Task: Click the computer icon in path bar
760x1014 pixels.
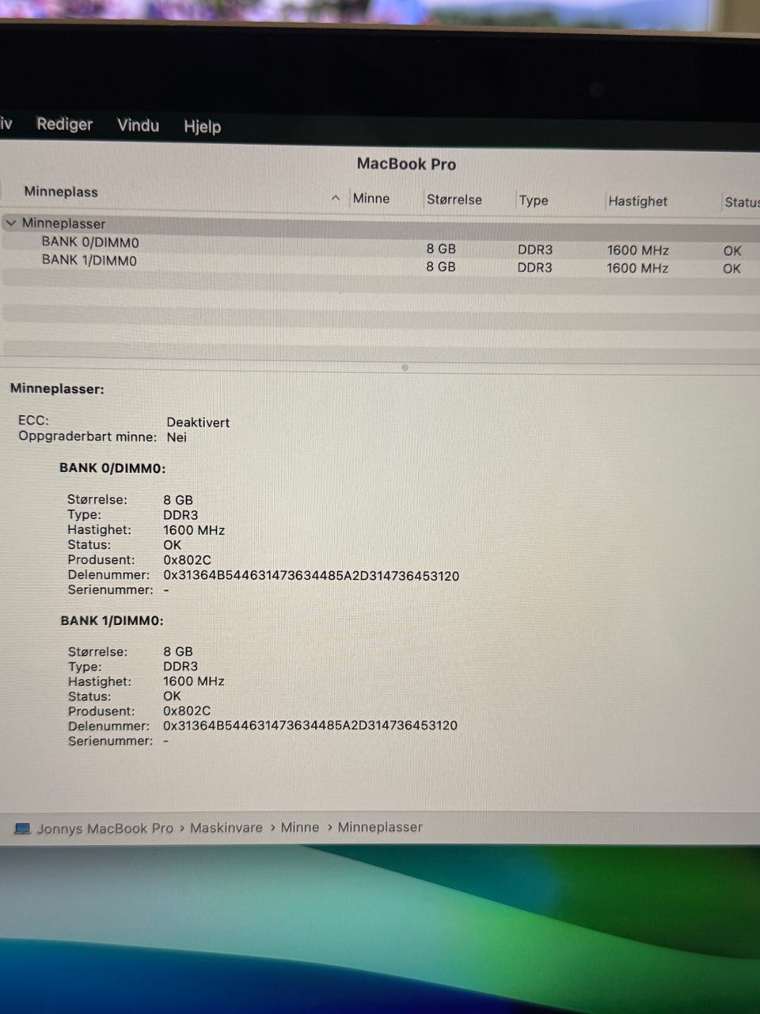Action: tap(23, 829)
